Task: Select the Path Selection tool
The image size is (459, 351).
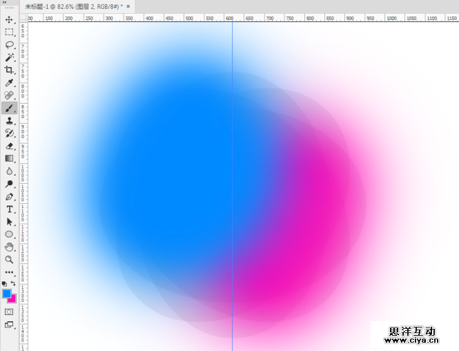Action: pos(9,222)
